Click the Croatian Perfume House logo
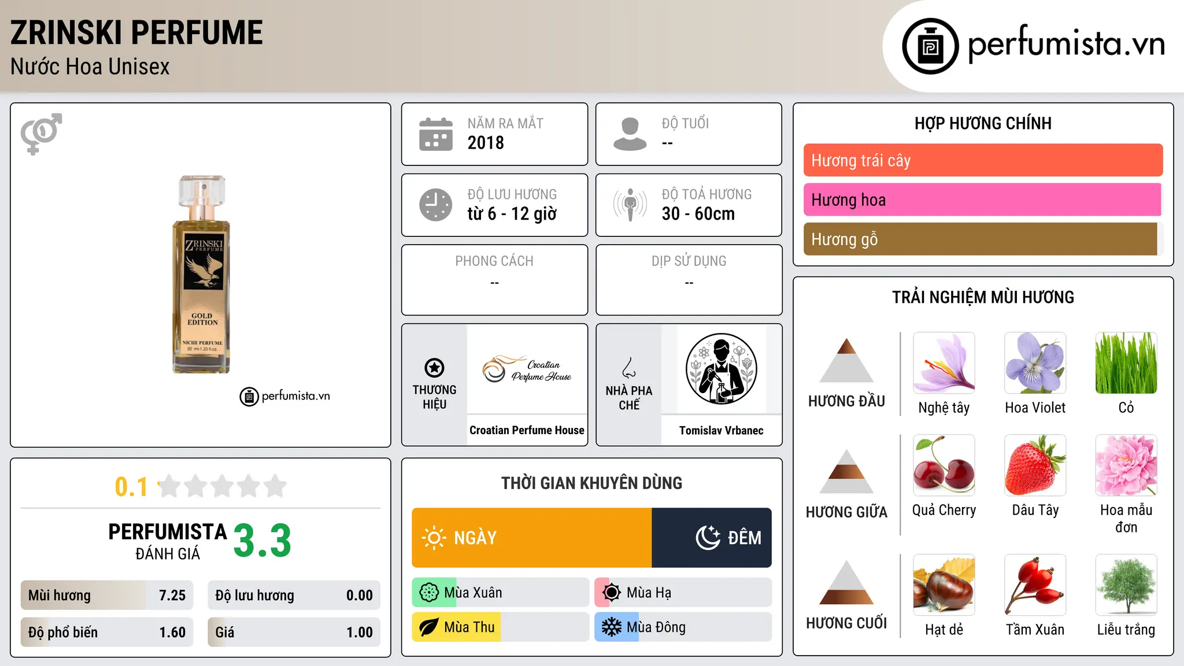Image resolution: width=1184 pixels, height=666 pixels. click(x=527, y=369)
